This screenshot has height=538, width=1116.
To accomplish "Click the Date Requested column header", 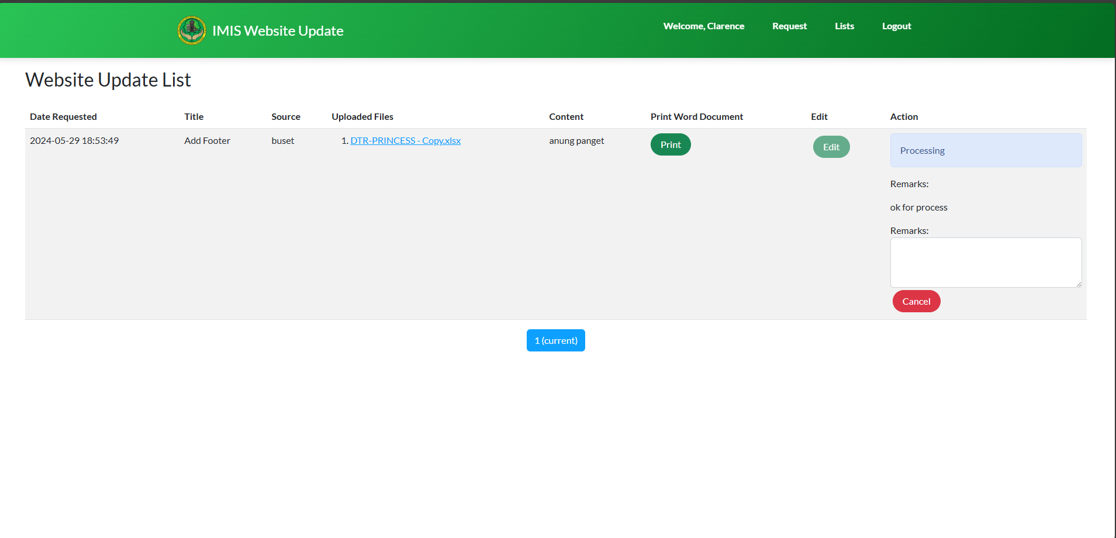I will tap(63, 117).
